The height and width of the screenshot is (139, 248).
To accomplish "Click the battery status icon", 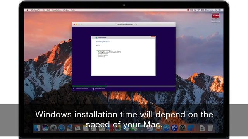I will pos(203,10).
